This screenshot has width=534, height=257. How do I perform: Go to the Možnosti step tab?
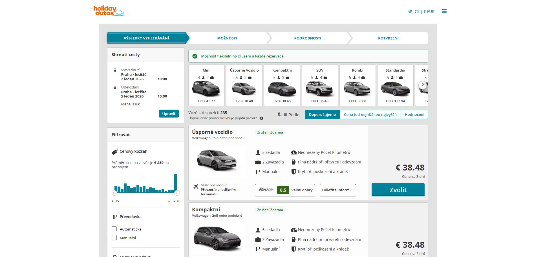[227, 38]
